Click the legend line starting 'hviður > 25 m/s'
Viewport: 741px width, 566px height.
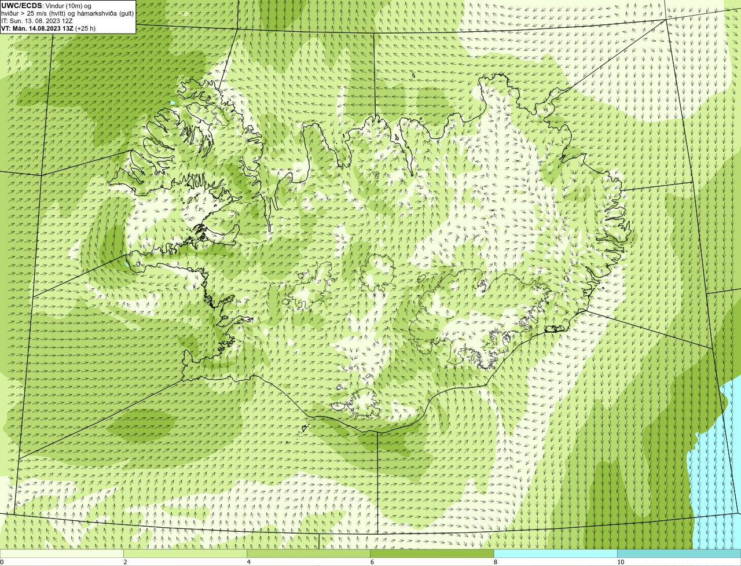coord(67,13)
